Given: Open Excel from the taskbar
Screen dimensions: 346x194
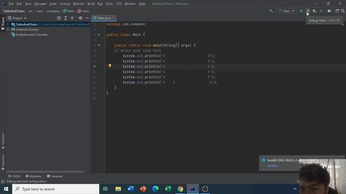Looking at the screenshot, I should 168,189.
